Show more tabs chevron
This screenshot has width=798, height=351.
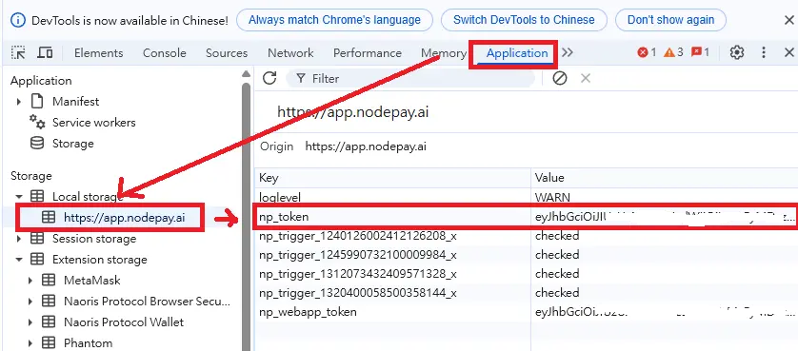tap(568, 53)
